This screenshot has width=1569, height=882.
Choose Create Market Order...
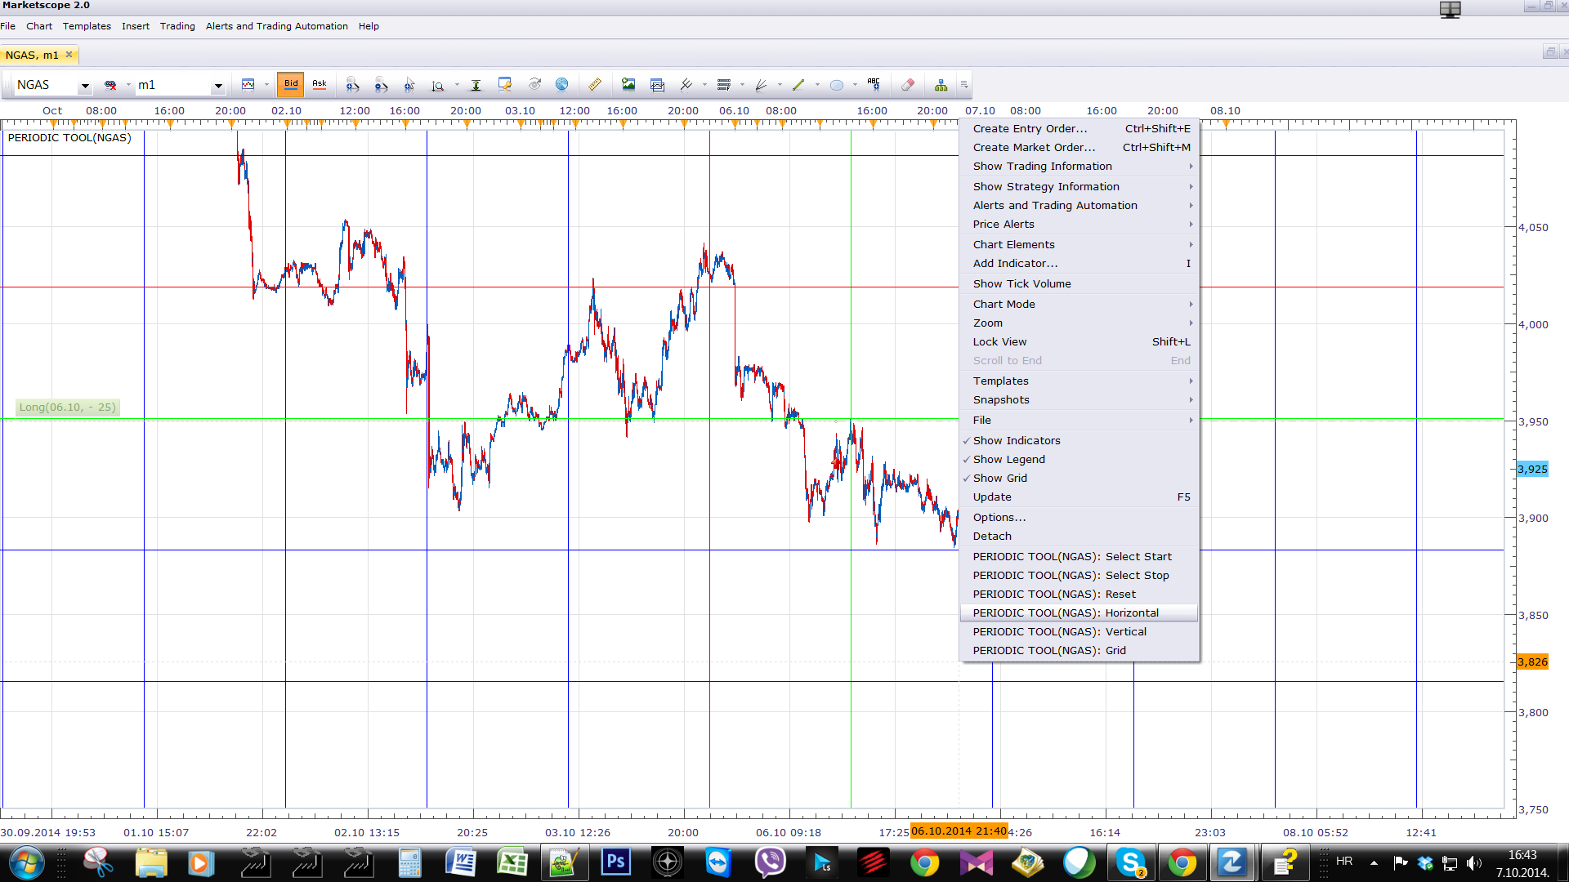pyautogui.click(x=1080, y=147)
